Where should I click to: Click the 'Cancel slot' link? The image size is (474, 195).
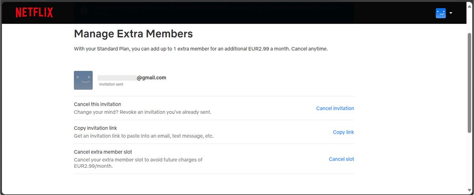click(x=341, y=159)
